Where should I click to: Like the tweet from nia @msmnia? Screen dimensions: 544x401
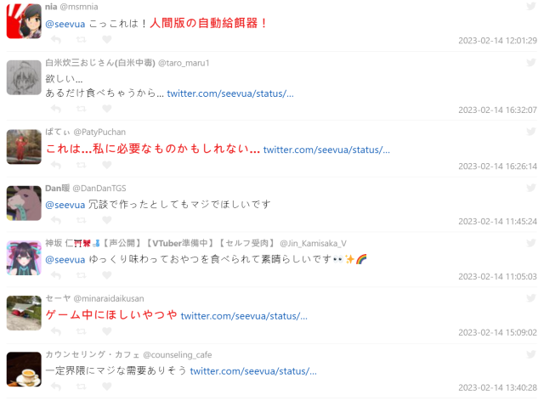(107, 39)
